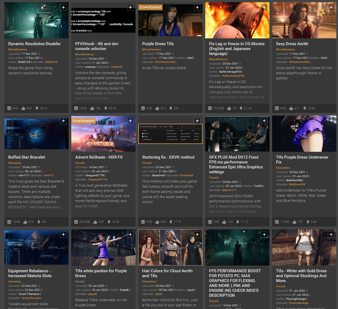This screenshot has height=309, width=338.
Task: Click the plus icon on Stuttering fix card
Action: coord(197,121)
